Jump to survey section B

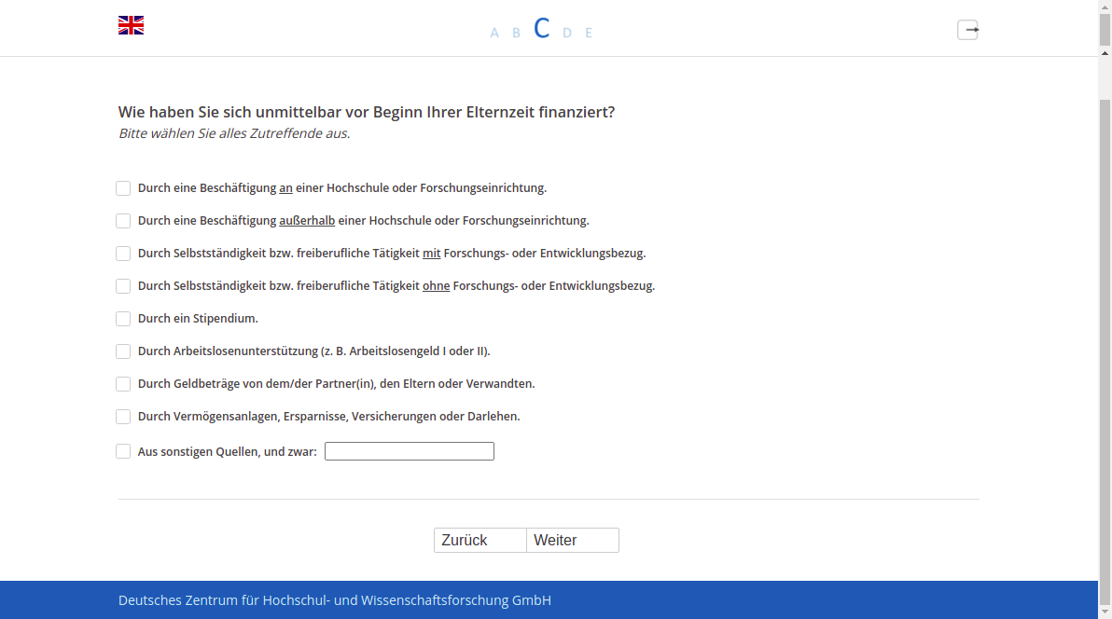[x=516, y=33]
